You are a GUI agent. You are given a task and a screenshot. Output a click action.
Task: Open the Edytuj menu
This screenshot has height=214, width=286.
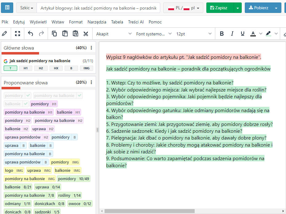click(19, 22)
